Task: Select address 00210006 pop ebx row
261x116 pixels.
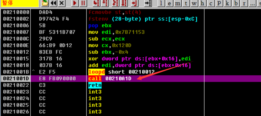Action: pos(16,26)
